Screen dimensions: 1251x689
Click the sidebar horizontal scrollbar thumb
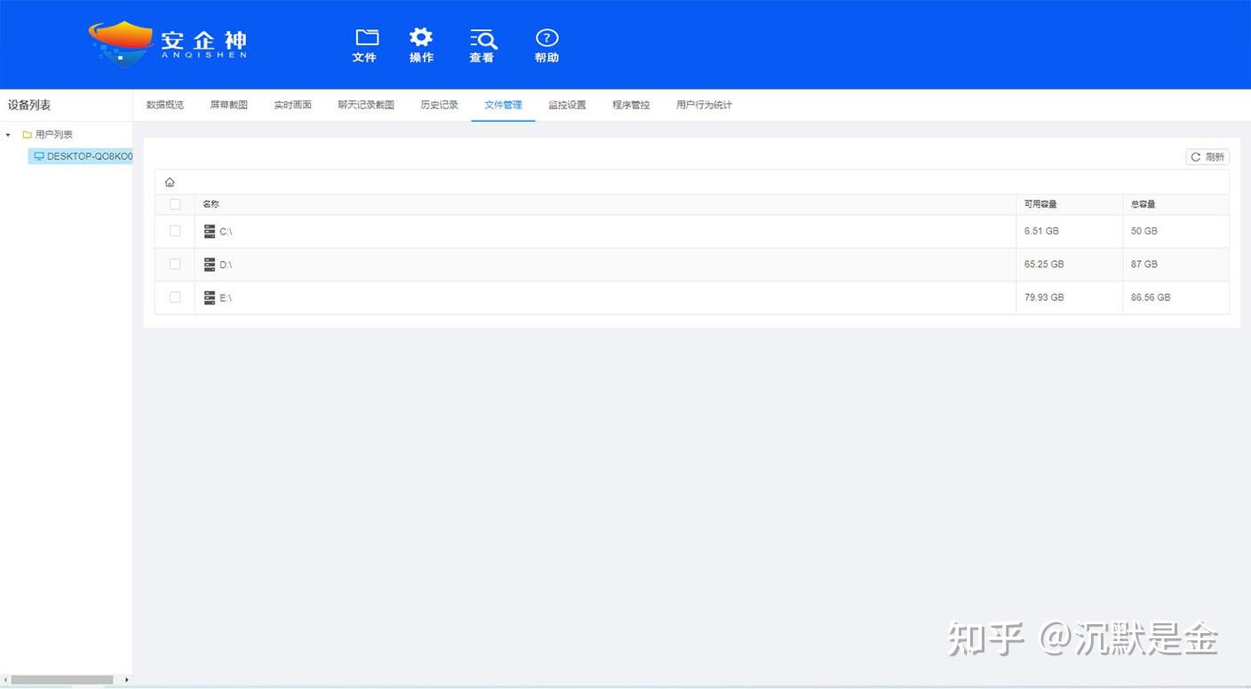click(x=62, y=680)
